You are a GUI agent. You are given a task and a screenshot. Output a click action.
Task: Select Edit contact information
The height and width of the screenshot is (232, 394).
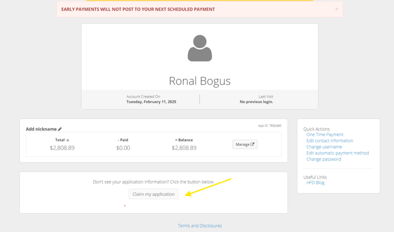(x=330, y=141)
